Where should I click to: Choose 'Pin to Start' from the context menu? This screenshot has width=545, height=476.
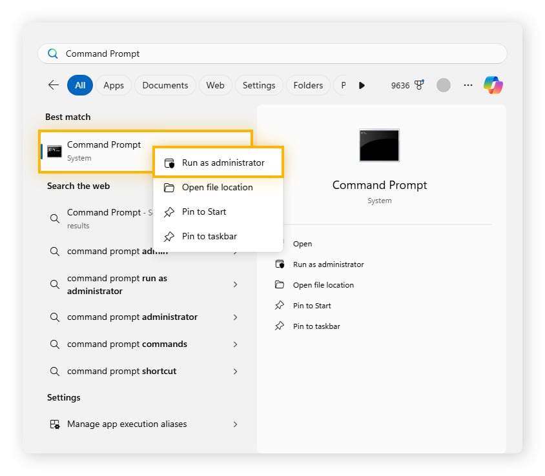(x=203, y=212)
